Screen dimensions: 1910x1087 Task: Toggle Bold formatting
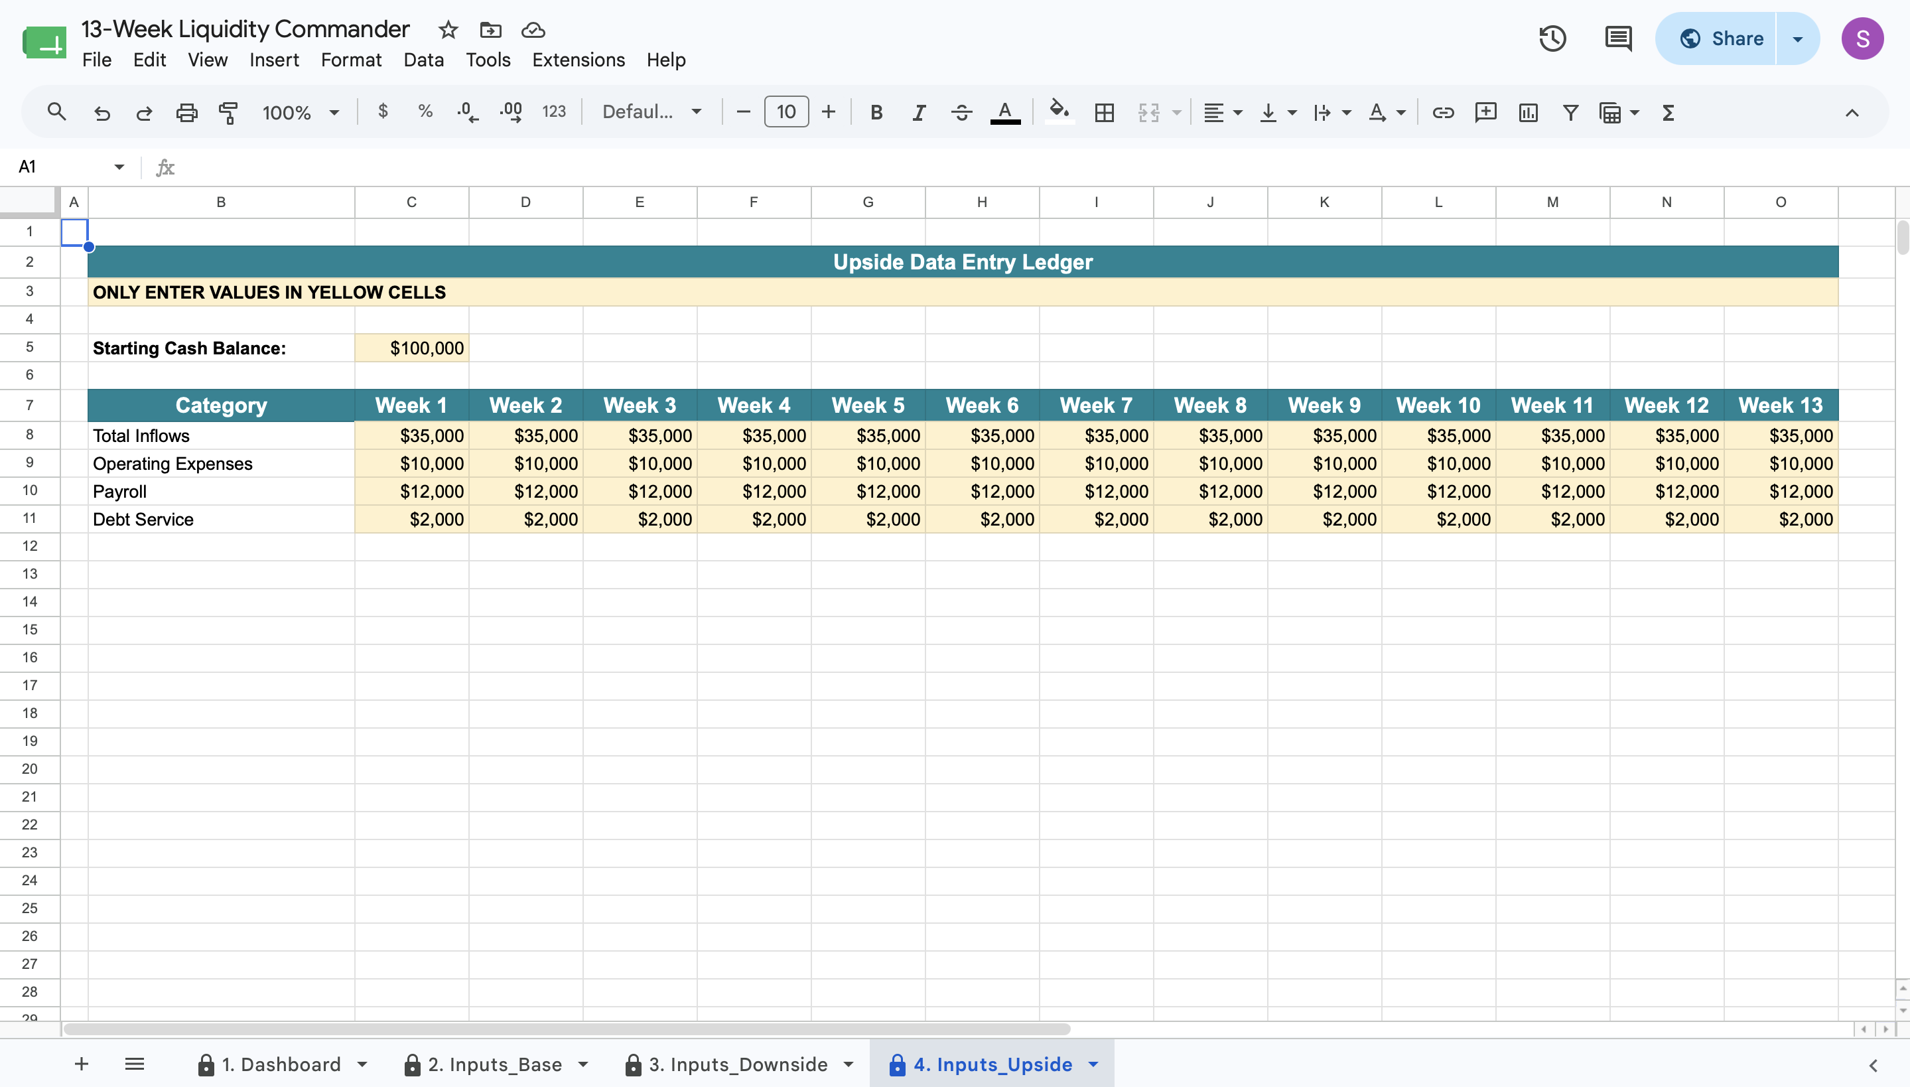coord(876,112)
